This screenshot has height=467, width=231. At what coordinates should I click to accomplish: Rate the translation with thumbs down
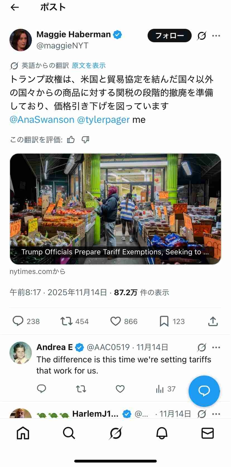tap(85, 139)
